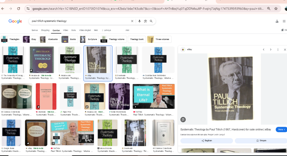Open Common Crow Books title page thumbnail
The height and width of the screenshot is (156, 287).
click(163, 133)
